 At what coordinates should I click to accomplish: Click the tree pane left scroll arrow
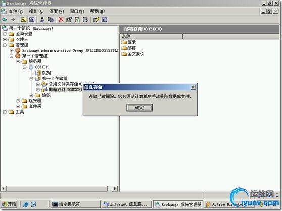[x=4, y=189]
